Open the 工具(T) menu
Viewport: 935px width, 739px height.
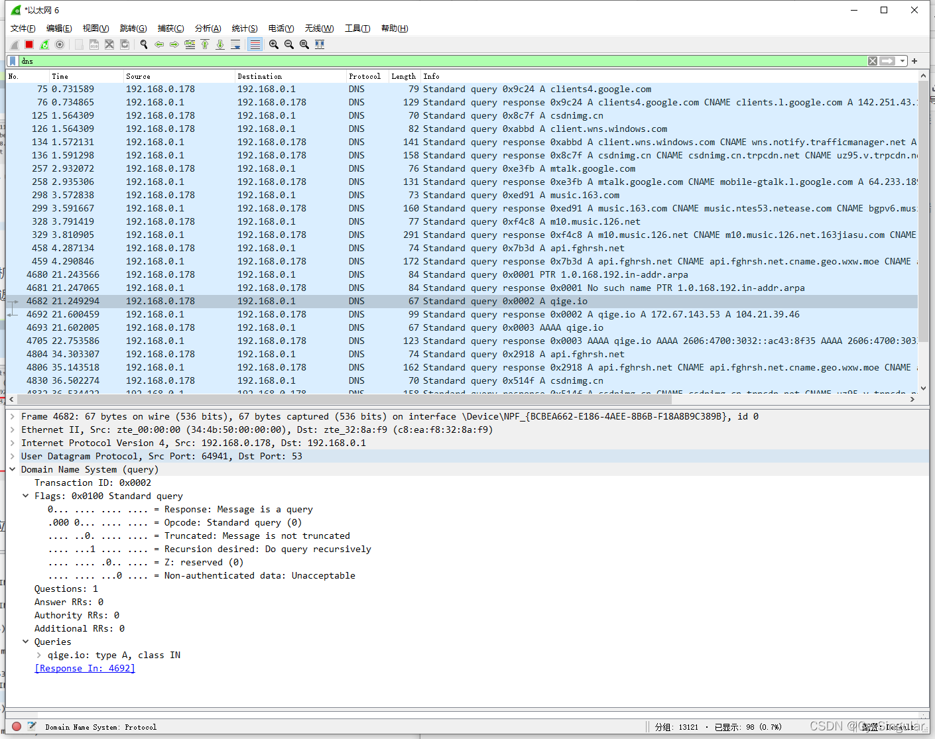tap(357, 28)
